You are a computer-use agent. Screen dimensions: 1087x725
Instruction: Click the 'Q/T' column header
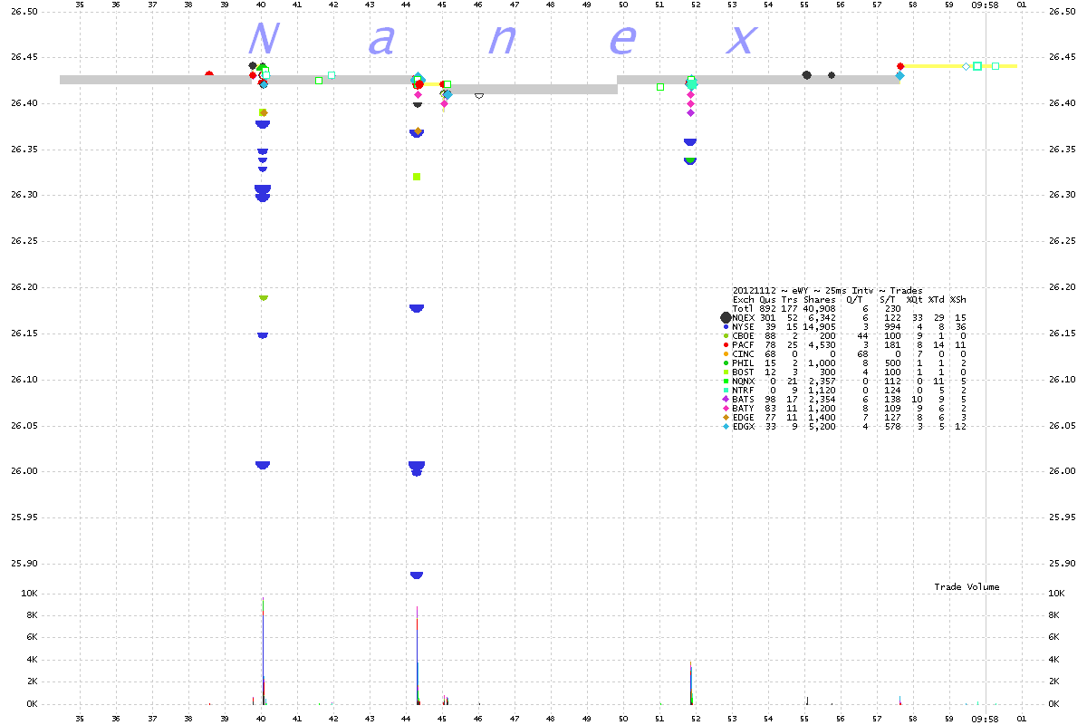854,299
